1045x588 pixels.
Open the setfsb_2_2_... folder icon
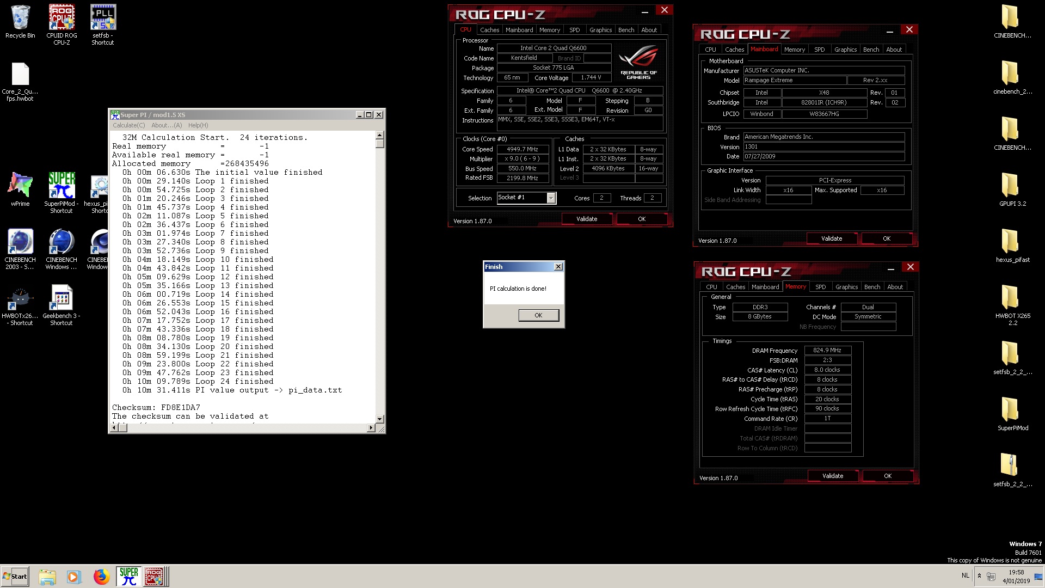click(1012, 358)
